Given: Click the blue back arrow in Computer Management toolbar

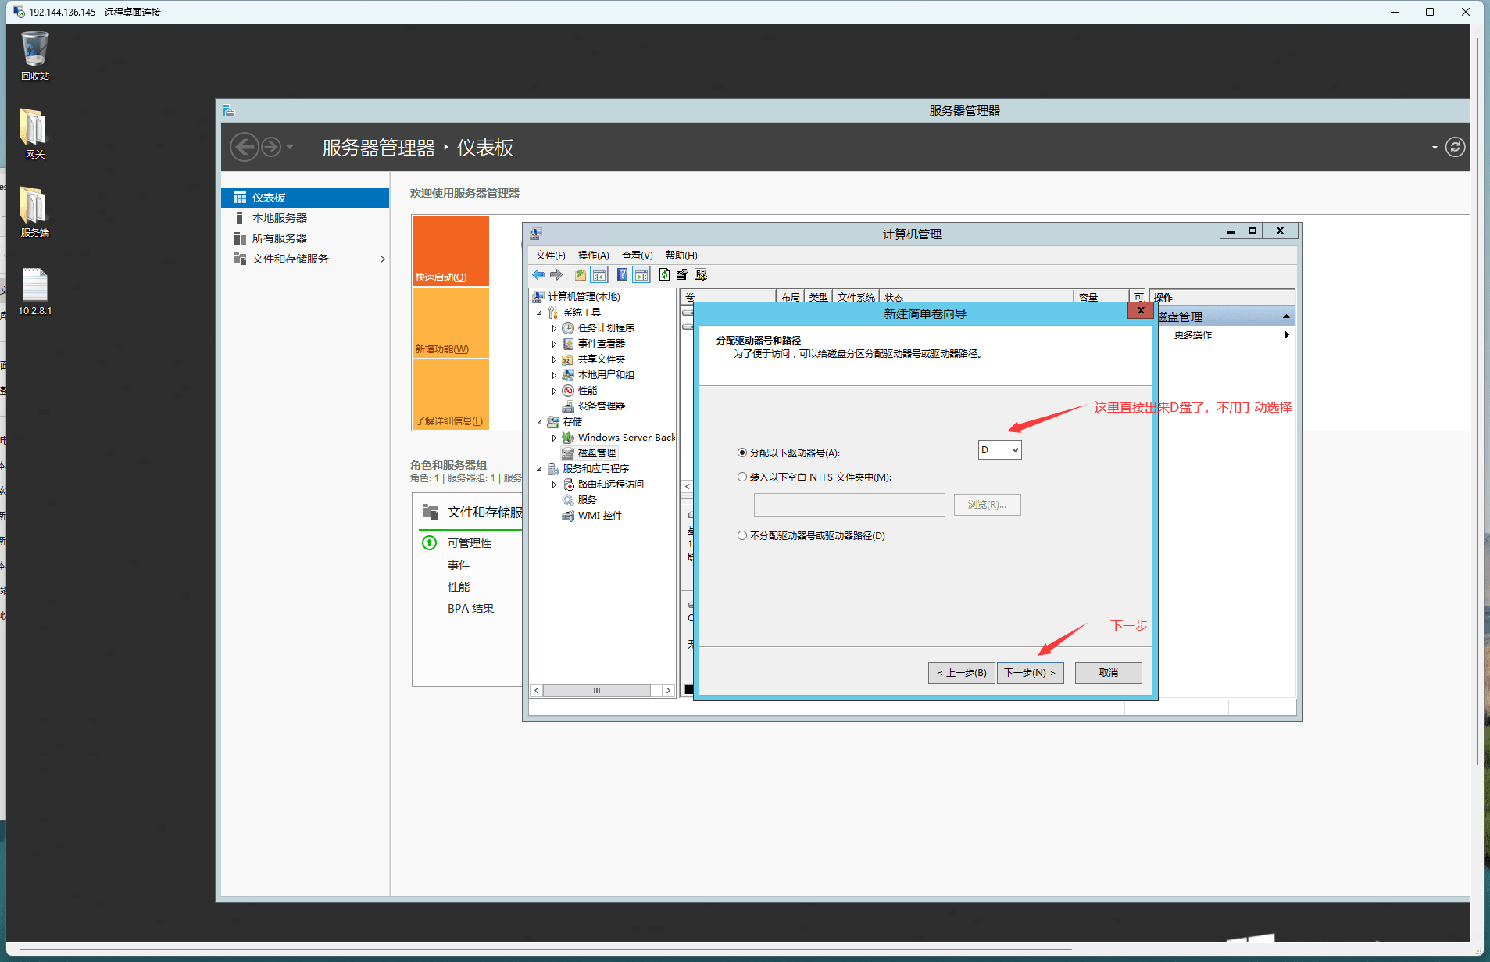Looking at the screenshot, I should 538,274.
